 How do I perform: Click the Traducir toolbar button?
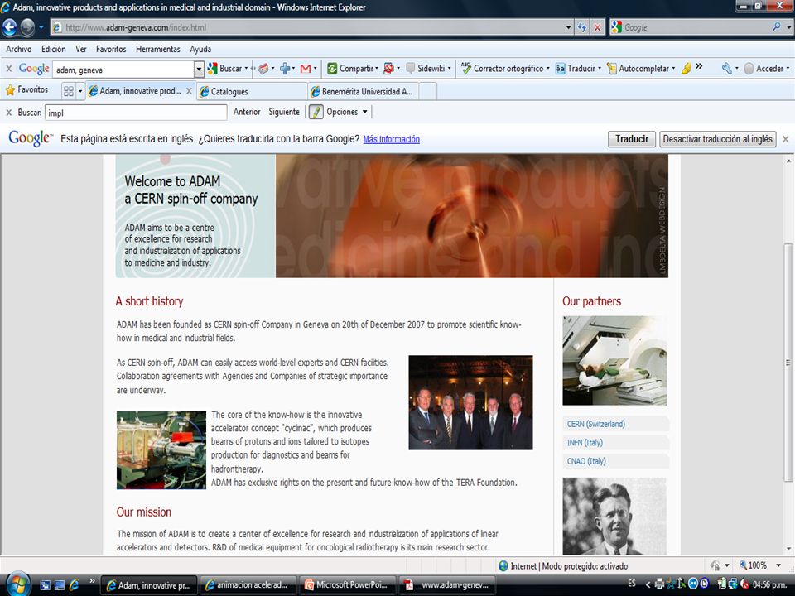tap(576, 69)
